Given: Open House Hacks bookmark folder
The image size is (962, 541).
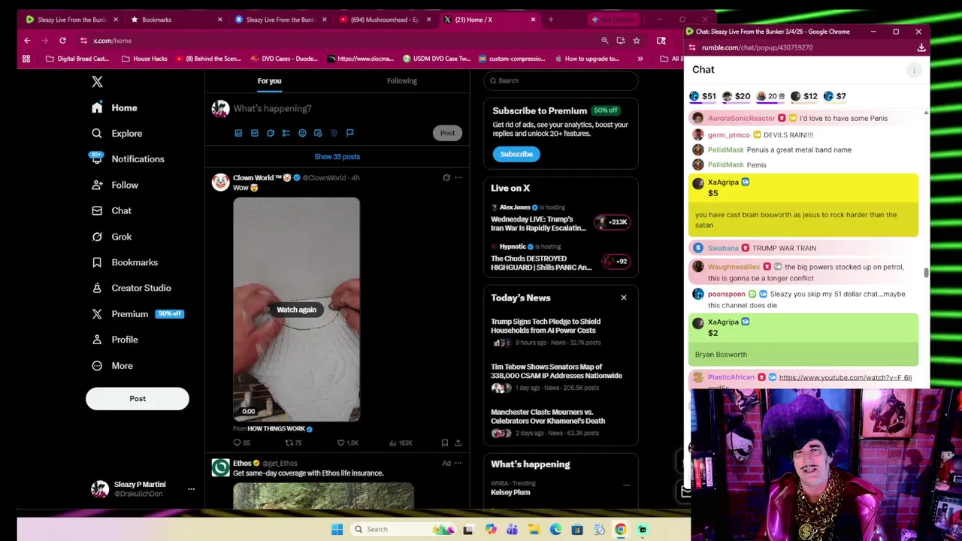Looking at the screenshot, I should [144, 59].
